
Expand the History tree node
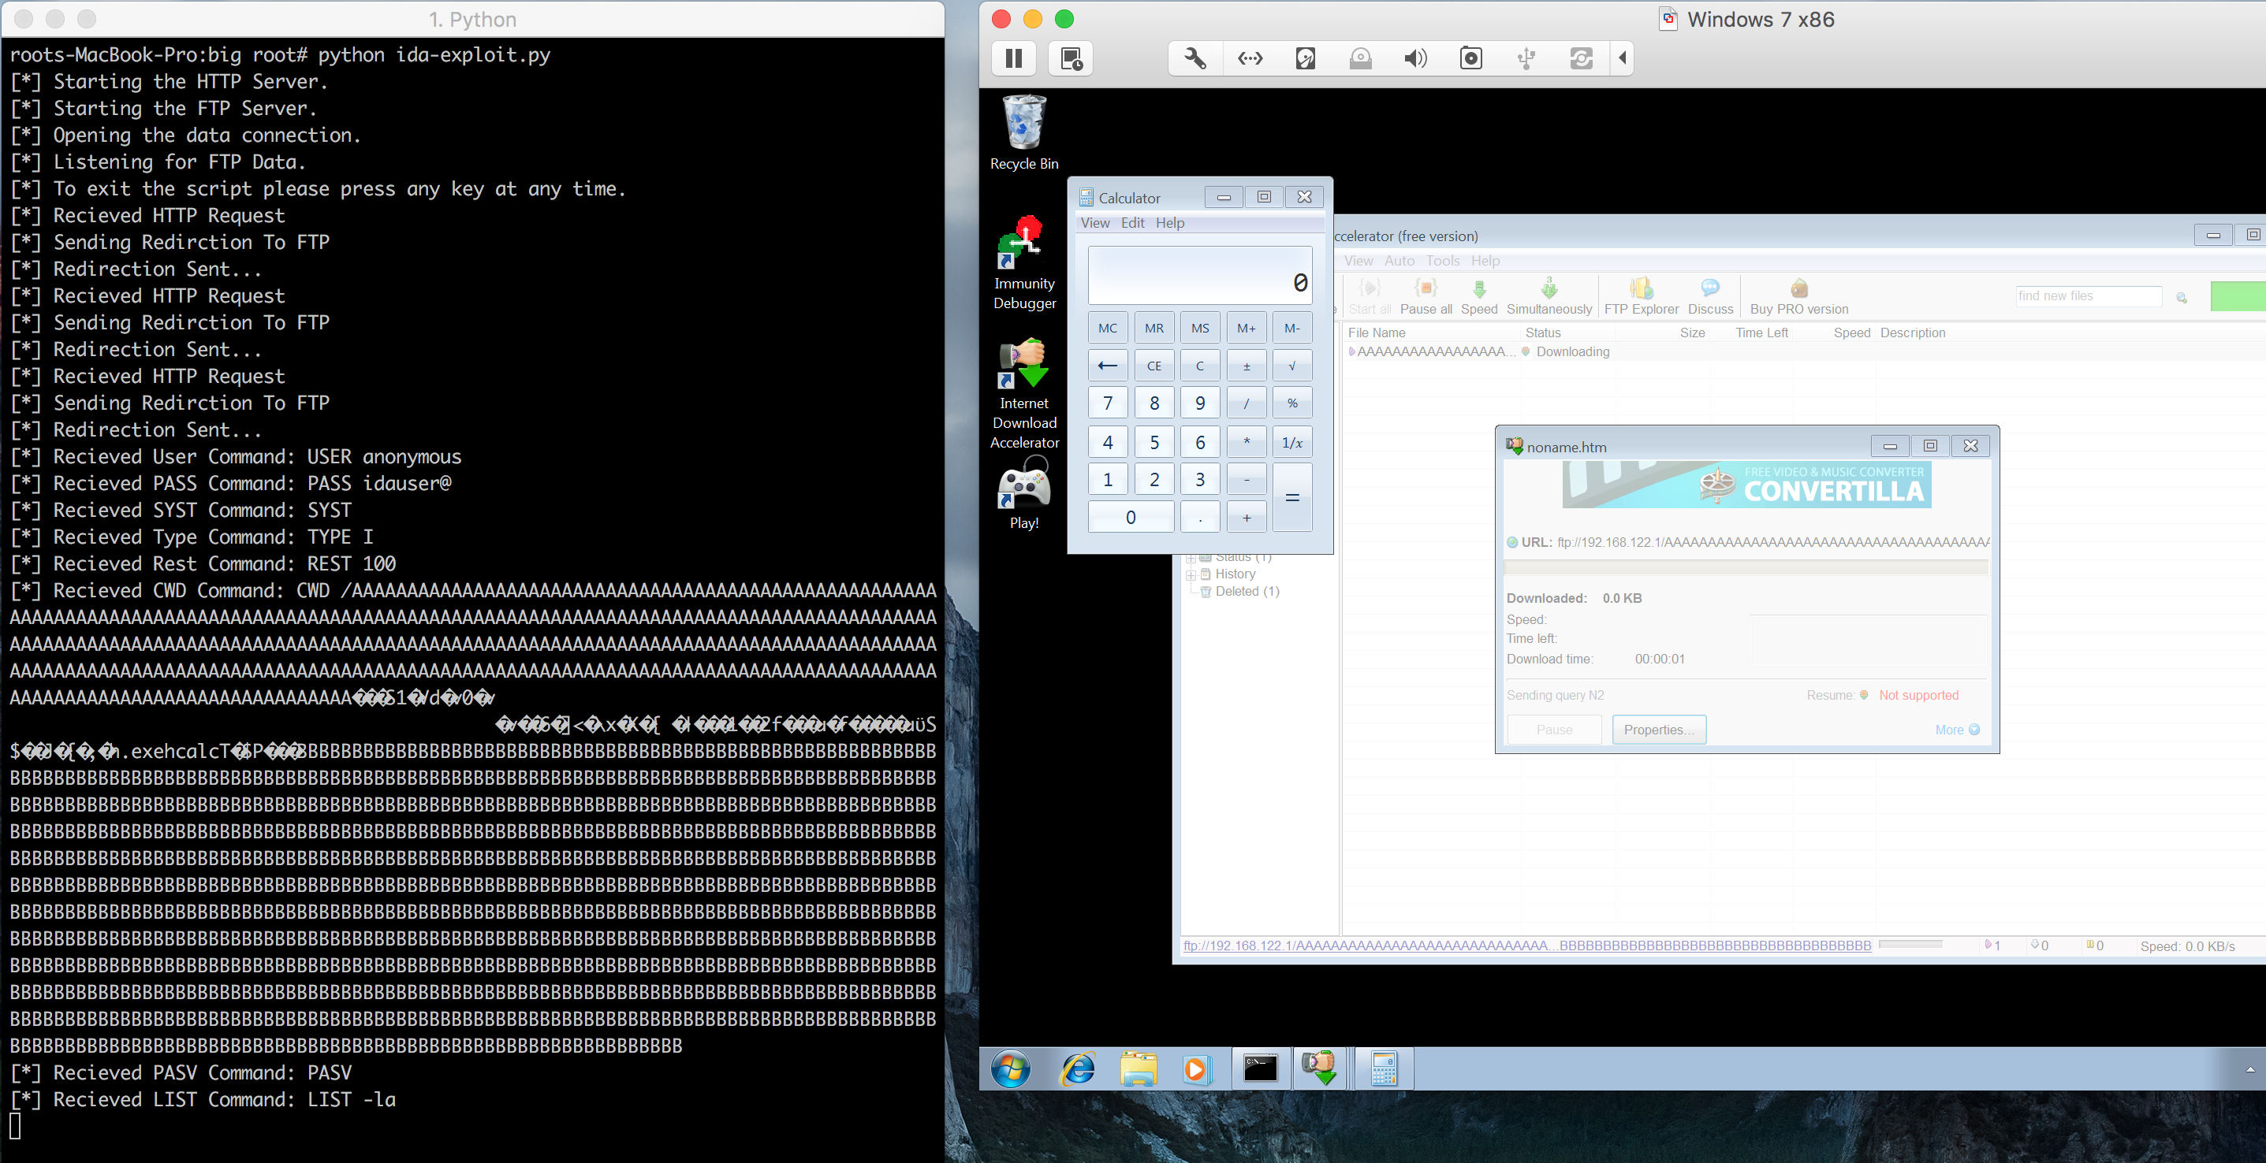(x=1191, y=574)
